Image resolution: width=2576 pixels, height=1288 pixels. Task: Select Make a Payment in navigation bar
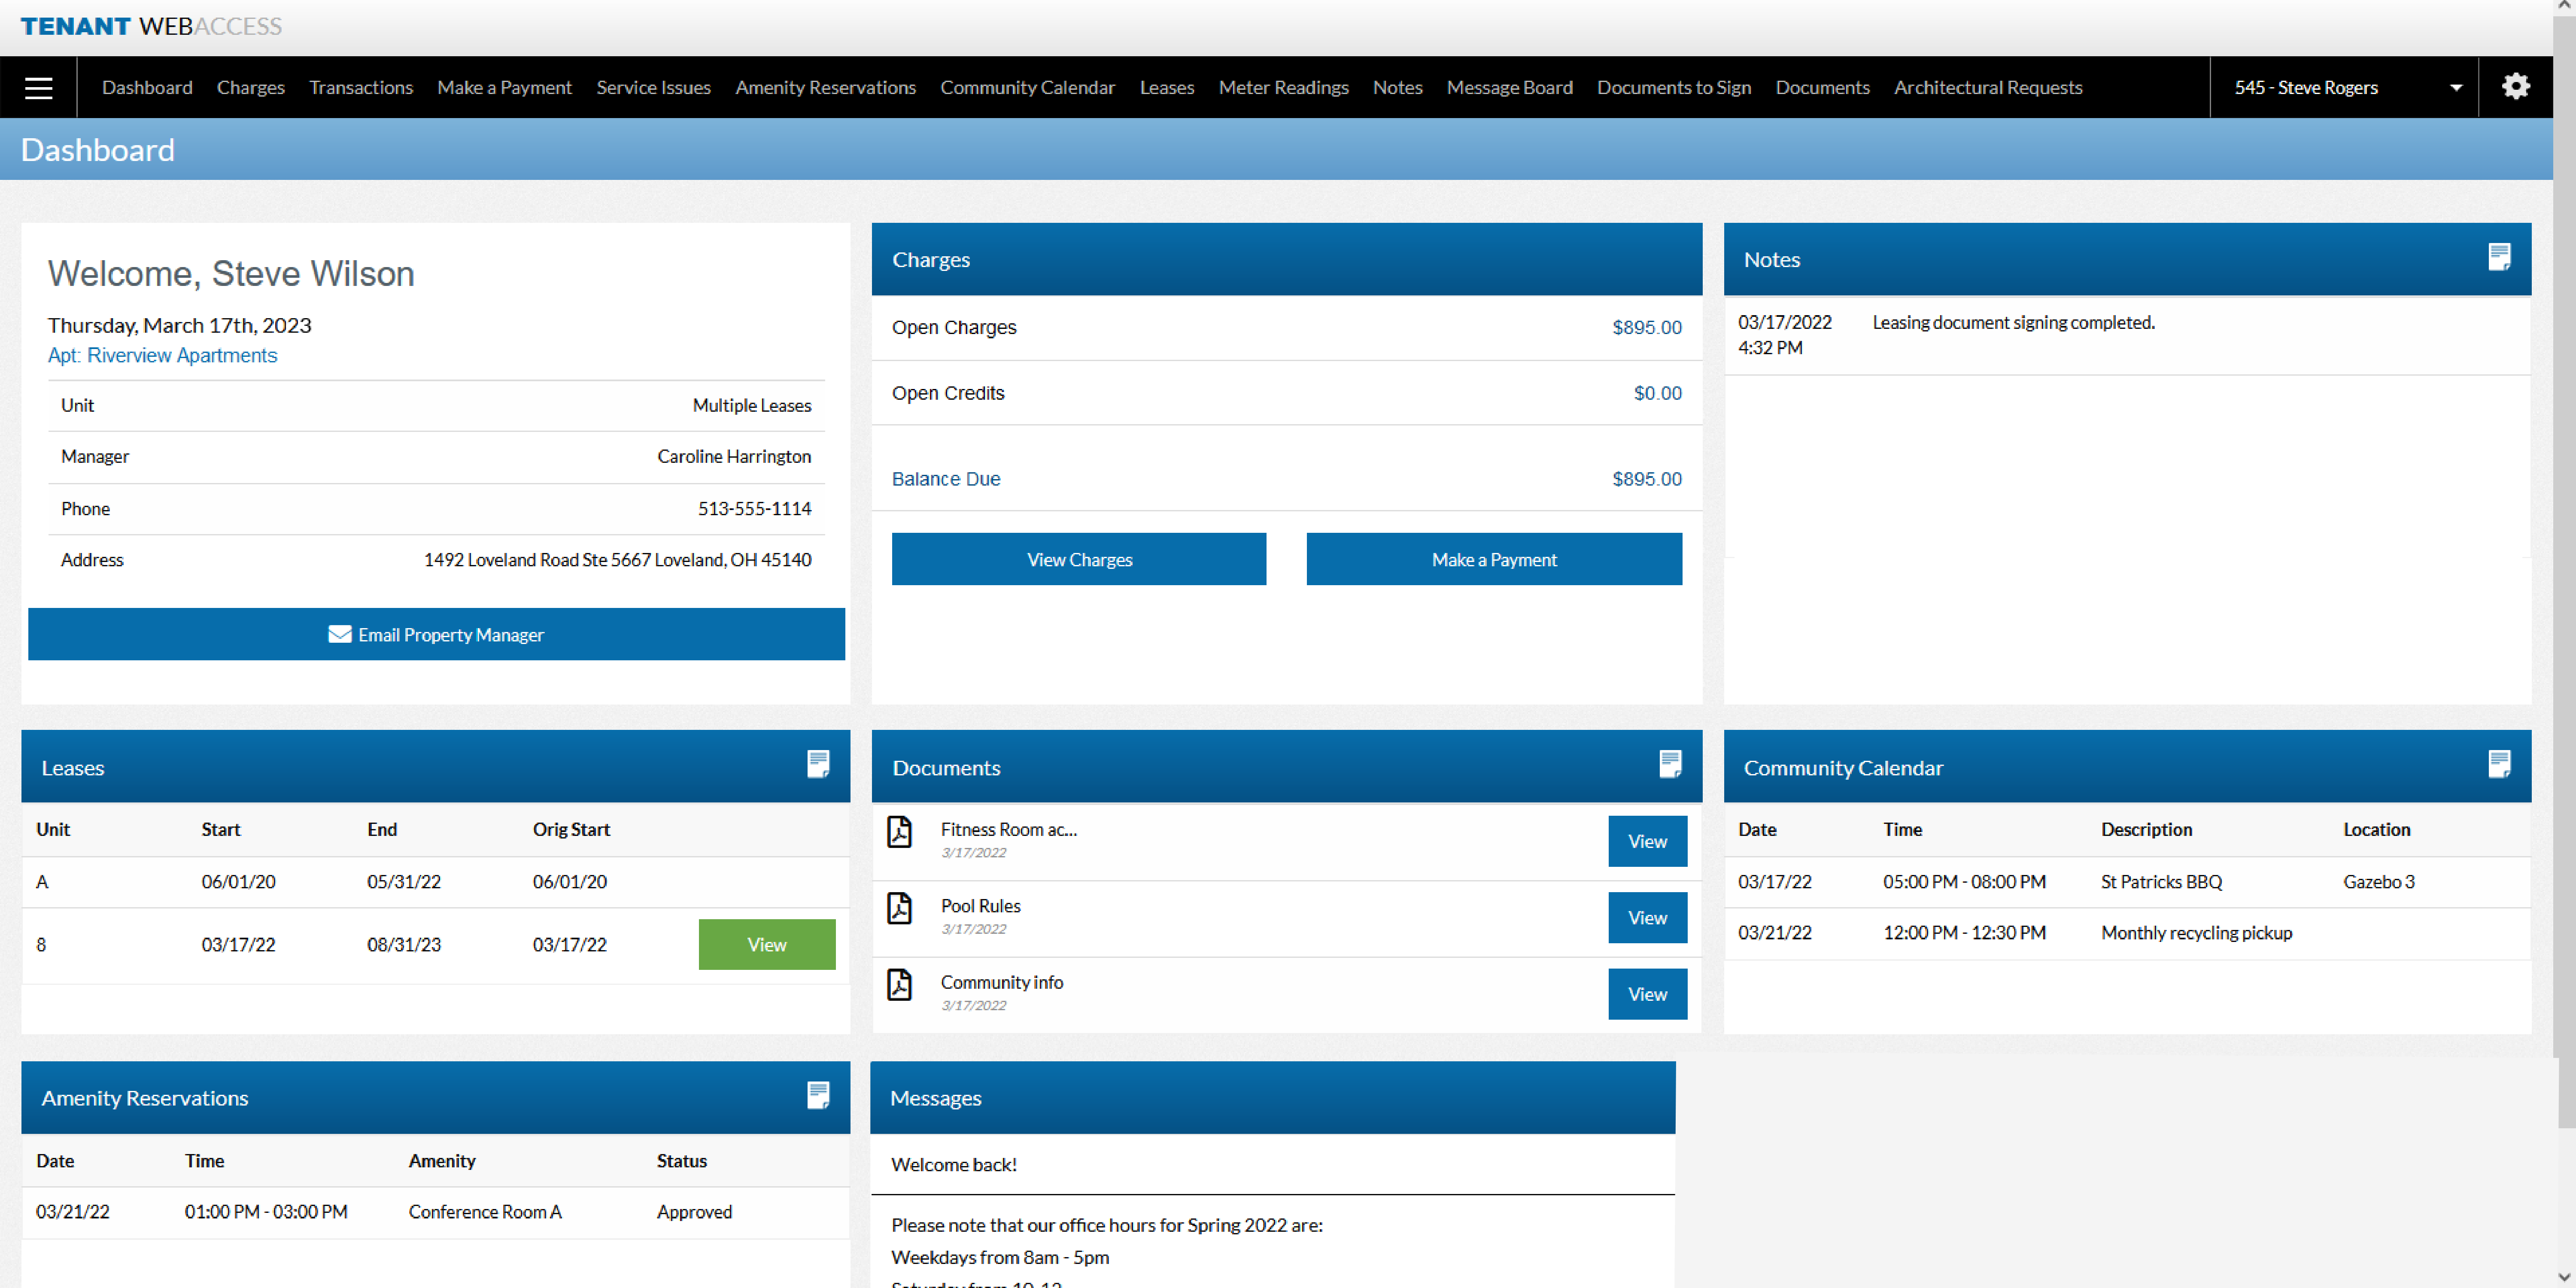pos(505,87)
